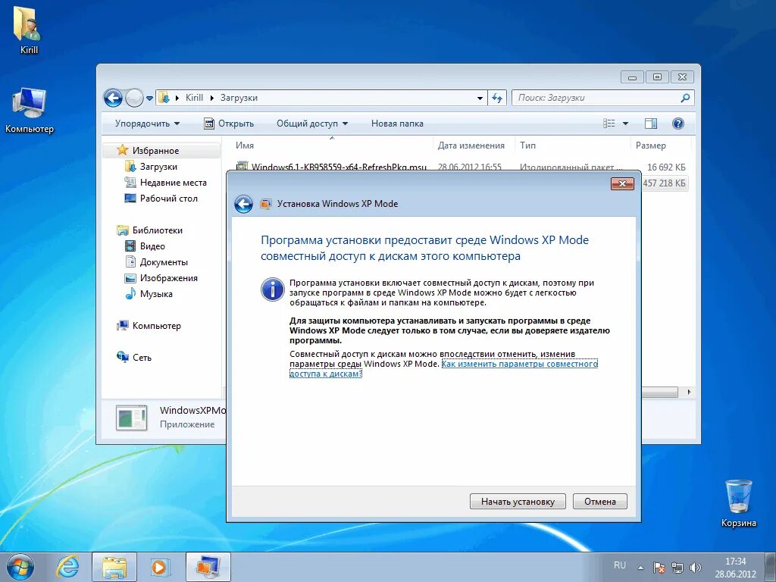Click Начать установку button
Image resolution: width=776 pixels, height=582 pixels.
click(x=518, y=502)
